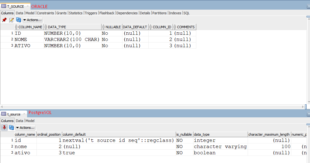
Task: Select the VARCHAR2(100 CHAR) data type cell
Action: click(x=72, y=39)
